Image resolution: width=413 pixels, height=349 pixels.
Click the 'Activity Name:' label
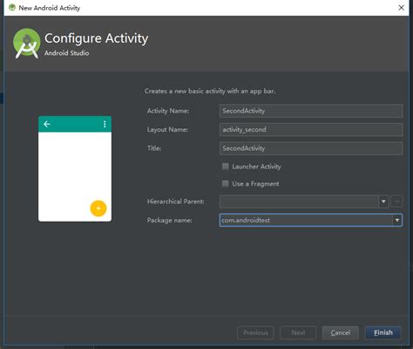[168, 111]
